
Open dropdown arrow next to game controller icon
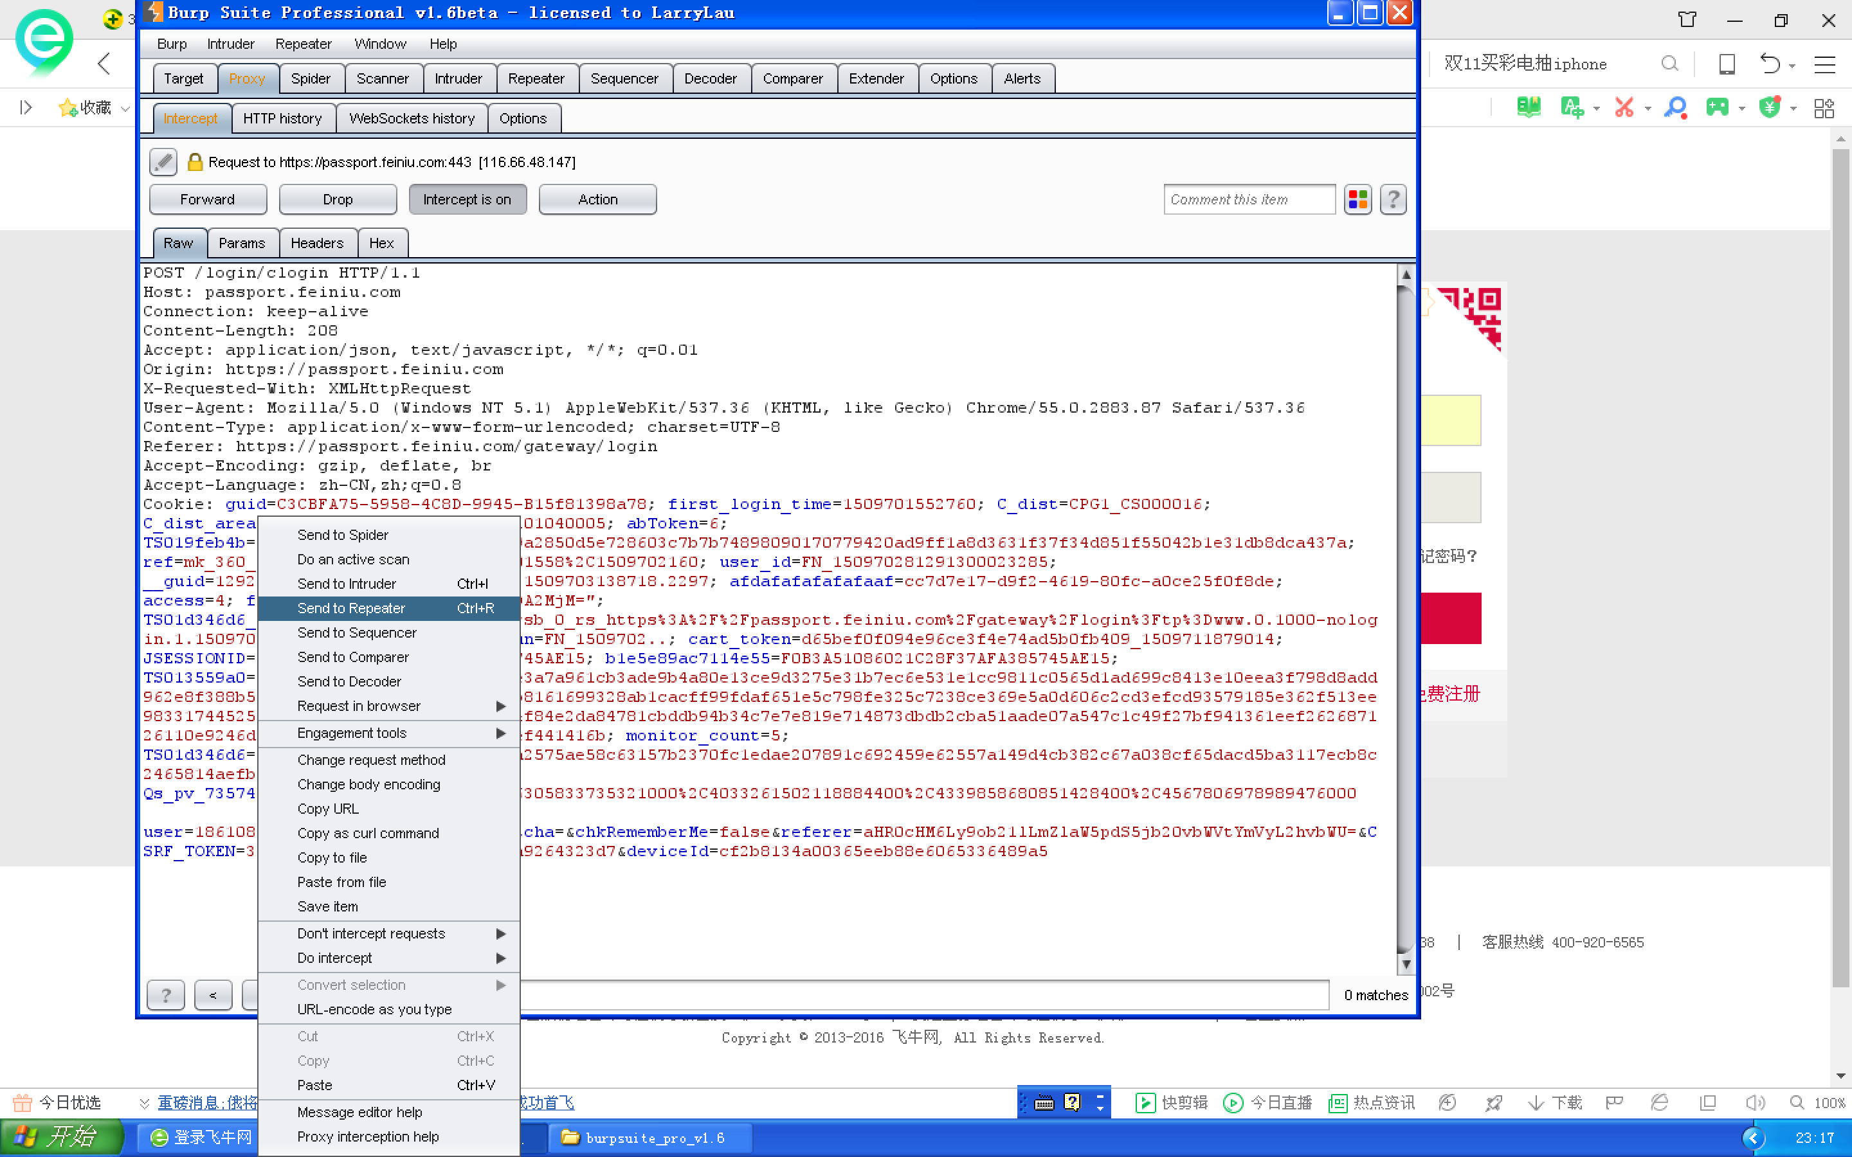pos(1742,109)
